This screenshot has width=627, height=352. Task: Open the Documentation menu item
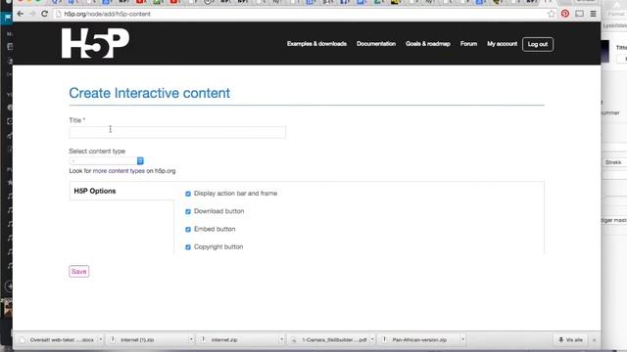(x=376, y=44)
